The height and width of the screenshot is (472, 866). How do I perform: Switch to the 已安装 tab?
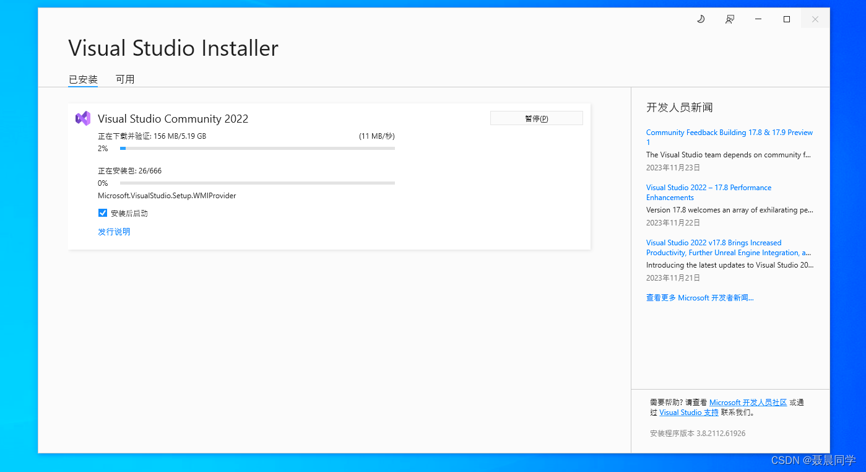point(83,79)
